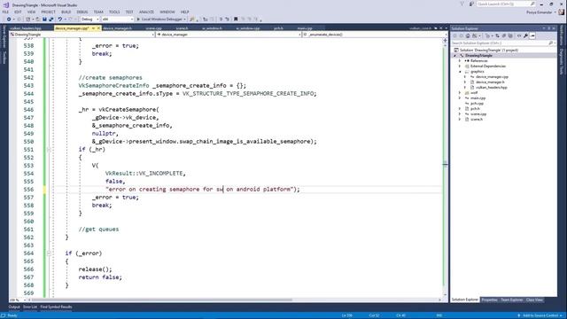Pin device_manager.cpp tab with pin icon
Image resolution: width=567 pixels, height=319 pixels.
[93, 28]
